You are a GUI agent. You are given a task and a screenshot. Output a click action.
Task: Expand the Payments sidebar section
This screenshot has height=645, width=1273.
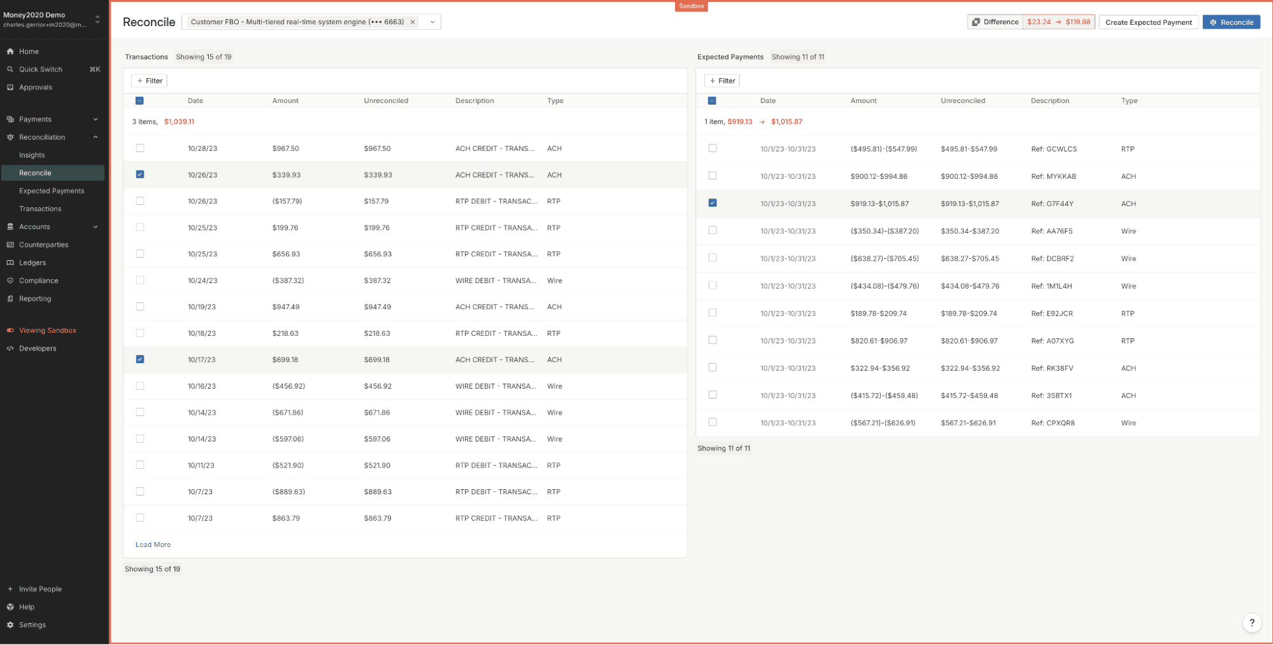tap(96, 120)
